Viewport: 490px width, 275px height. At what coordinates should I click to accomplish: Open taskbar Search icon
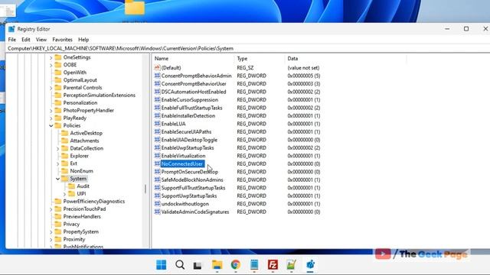[x=180, y=265]
